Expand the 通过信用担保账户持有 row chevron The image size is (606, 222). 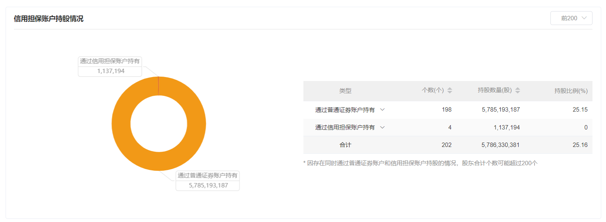(382, 127)
